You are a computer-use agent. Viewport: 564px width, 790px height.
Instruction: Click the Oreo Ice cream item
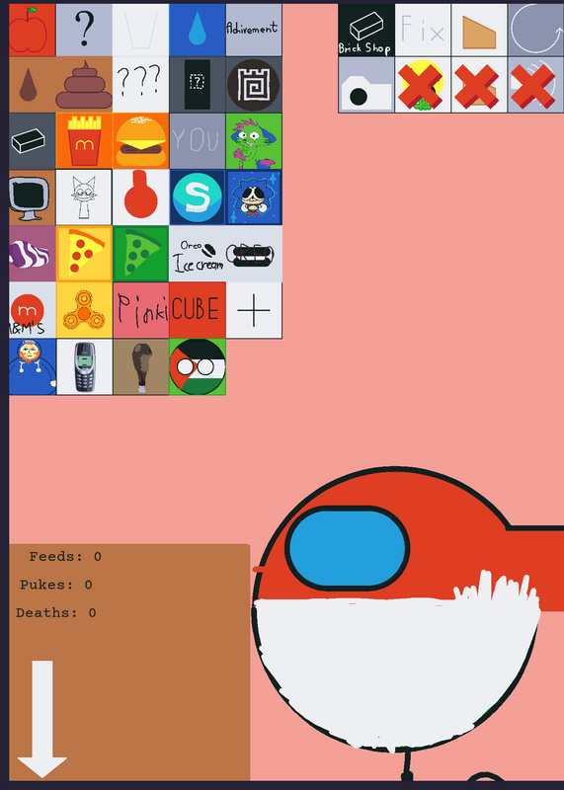point(198,254)
